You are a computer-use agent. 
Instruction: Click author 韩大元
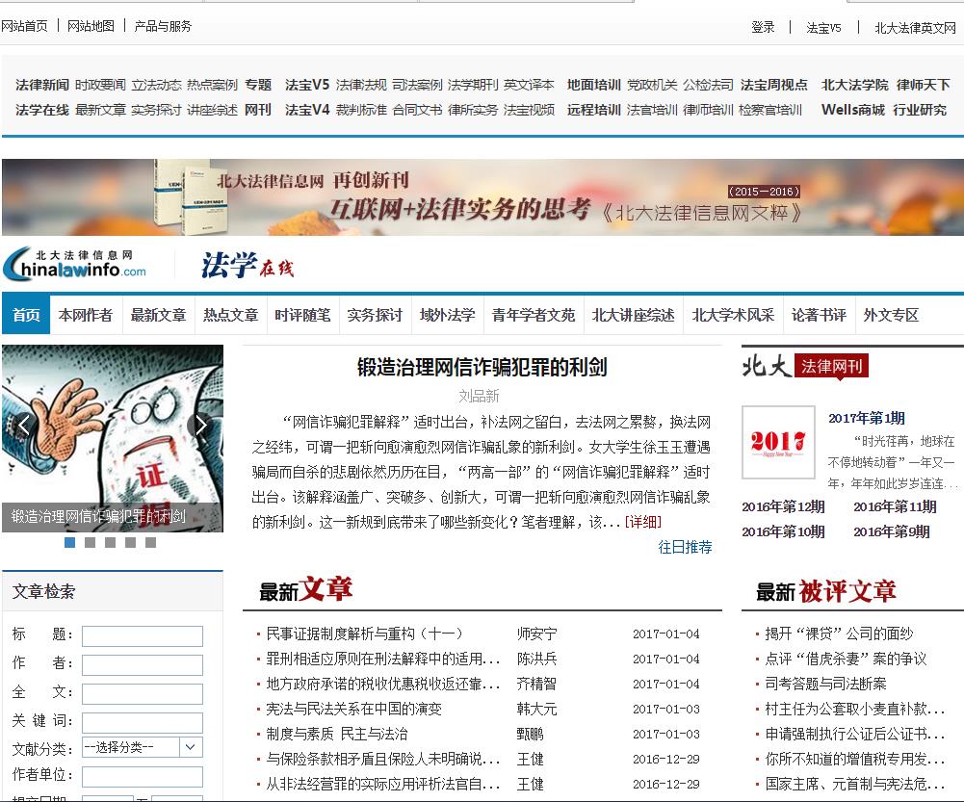pos(536,709)
